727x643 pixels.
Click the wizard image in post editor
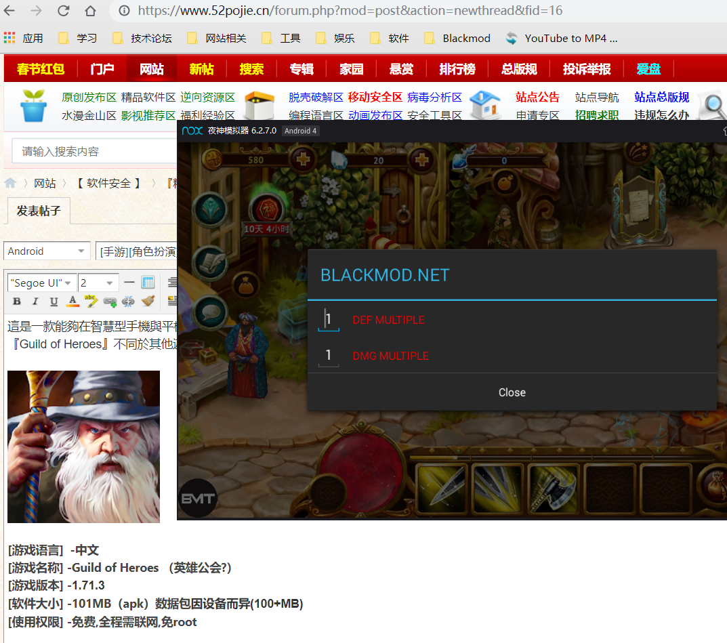(83, 447)
